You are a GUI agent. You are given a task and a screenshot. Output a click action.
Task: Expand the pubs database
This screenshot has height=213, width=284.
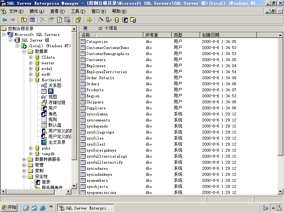pos(31,148)
